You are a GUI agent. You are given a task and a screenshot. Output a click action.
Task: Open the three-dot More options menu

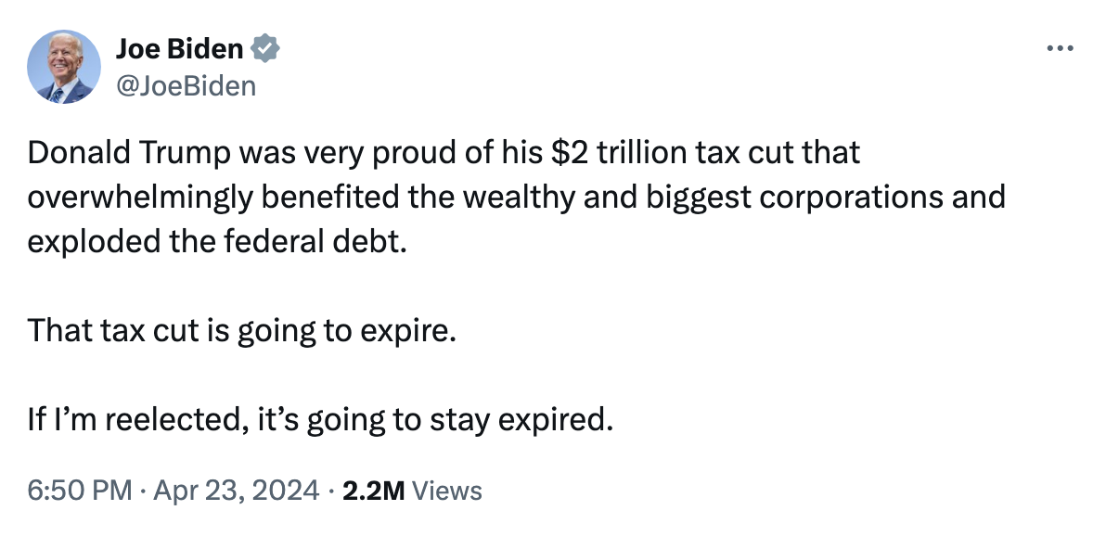pyautogui.click(x=1061, y=48)
